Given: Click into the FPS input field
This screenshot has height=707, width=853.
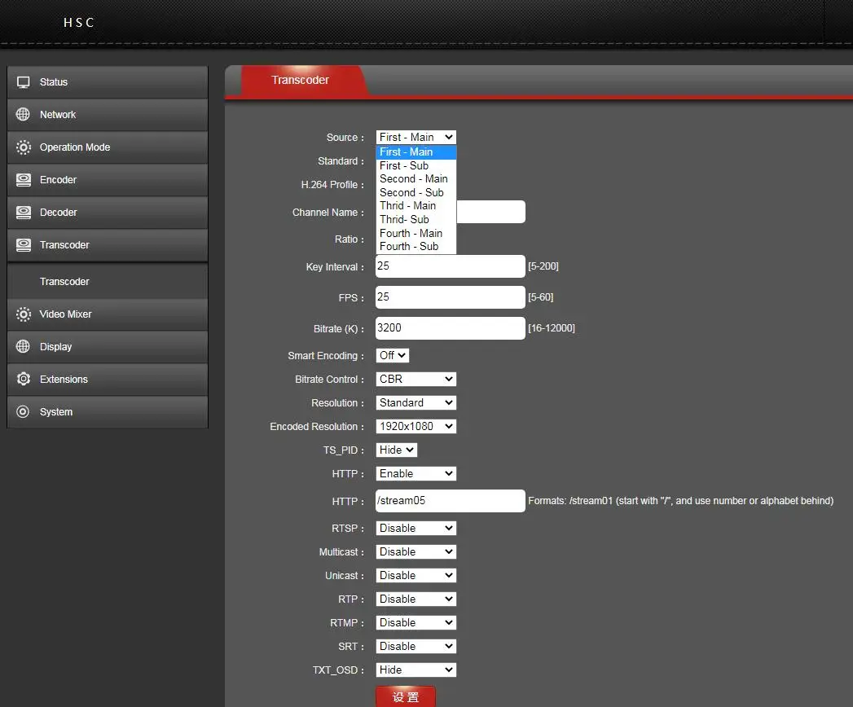Looking at the screenshot, I should 451,297.
